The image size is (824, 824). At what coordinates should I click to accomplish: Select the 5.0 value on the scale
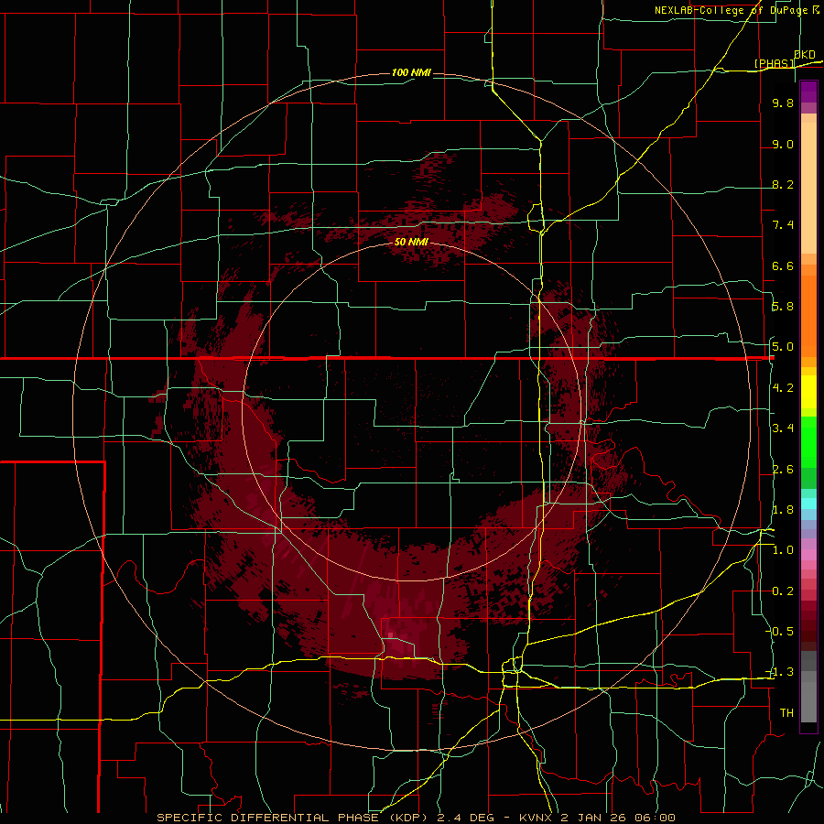click(783, 347)
